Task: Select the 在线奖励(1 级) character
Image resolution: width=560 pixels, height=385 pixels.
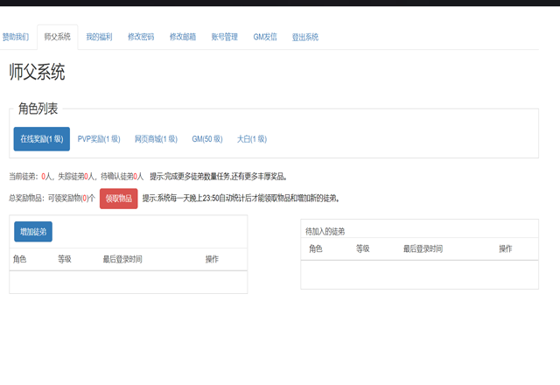Action: tap(42, 138)
